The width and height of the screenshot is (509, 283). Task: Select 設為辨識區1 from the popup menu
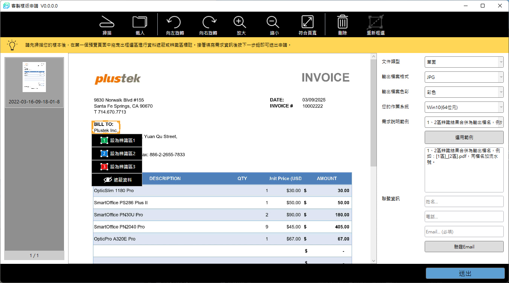[117, 140]
